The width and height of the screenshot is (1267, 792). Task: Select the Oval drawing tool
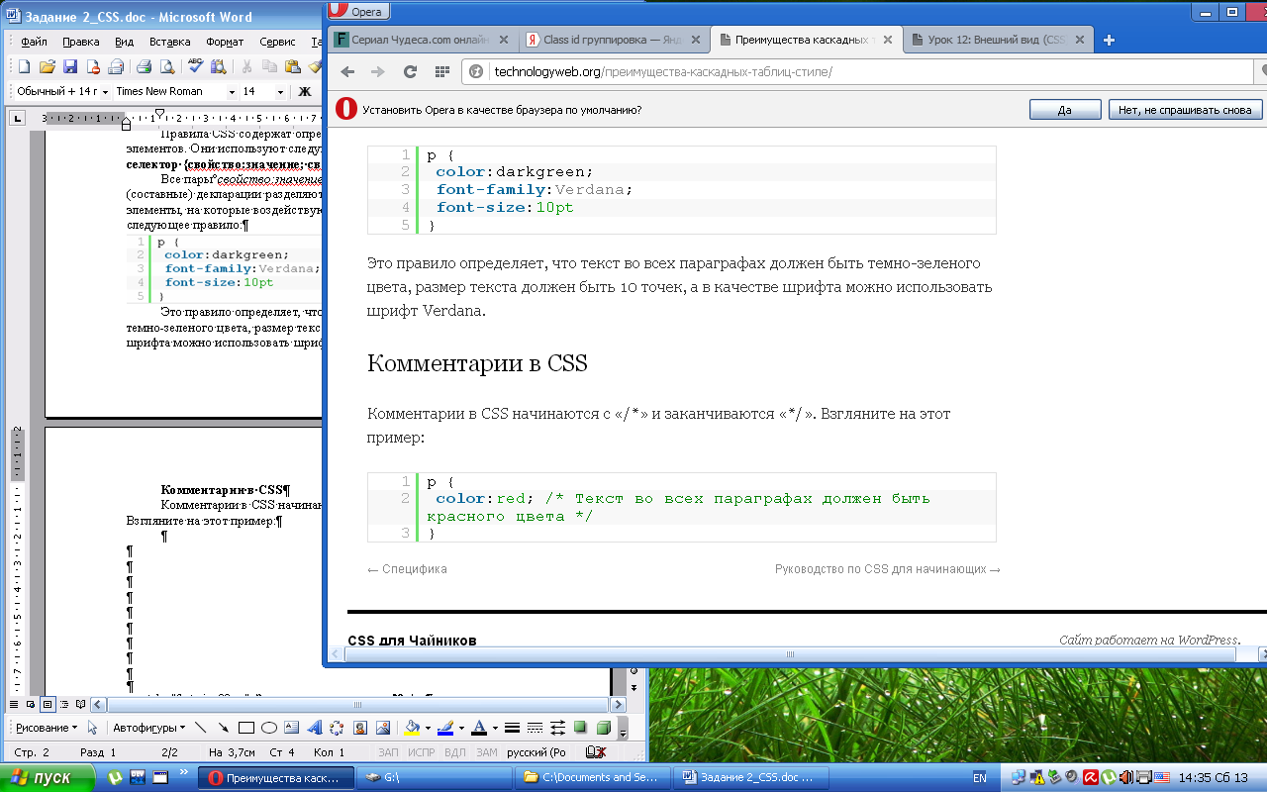[x=268, y=728]
